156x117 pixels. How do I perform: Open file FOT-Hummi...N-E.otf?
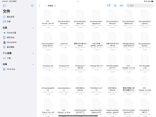pyautogui.click(x=48, y=19)
